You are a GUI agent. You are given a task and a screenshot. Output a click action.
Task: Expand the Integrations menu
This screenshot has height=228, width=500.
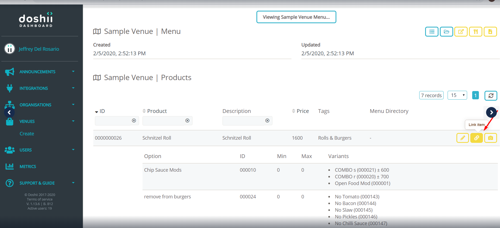coord(73,88)
